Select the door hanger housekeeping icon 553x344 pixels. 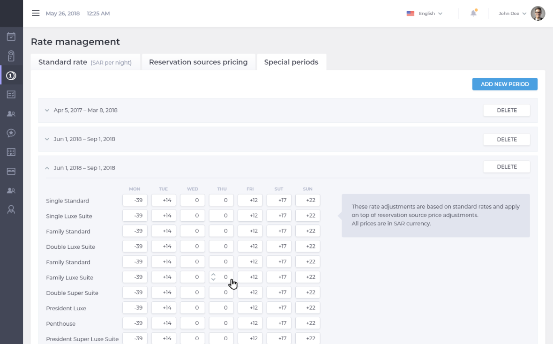(x=11, y=55)
